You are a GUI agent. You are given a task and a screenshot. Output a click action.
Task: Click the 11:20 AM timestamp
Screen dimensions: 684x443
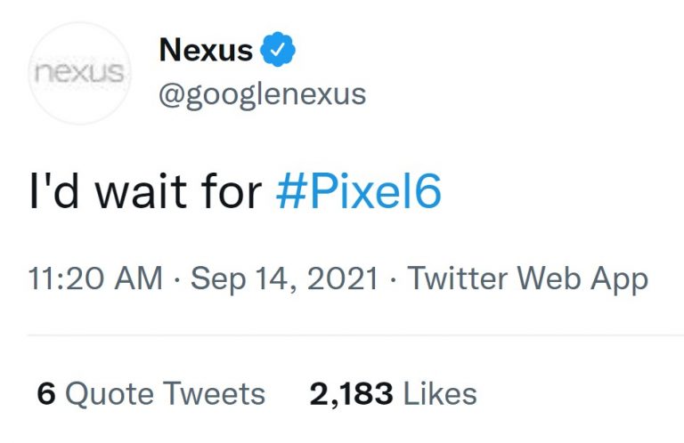click(95, 279)
